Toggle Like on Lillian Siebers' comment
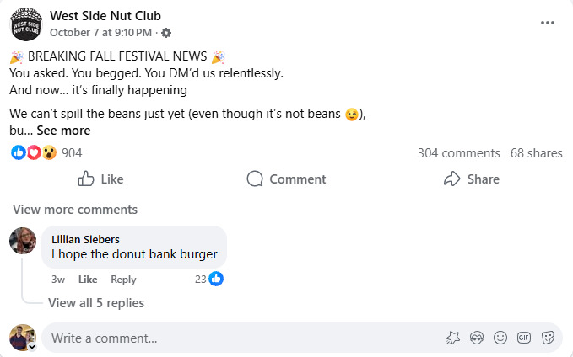The width and height of the screenshot is (573, 357). coord(88,280)
